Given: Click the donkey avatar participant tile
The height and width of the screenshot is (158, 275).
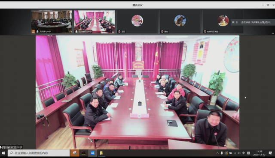Looking at the screenshot, I should coord(180,22).
